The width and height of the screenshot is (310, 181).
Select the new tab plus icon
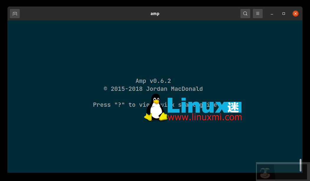click(15, 13)
